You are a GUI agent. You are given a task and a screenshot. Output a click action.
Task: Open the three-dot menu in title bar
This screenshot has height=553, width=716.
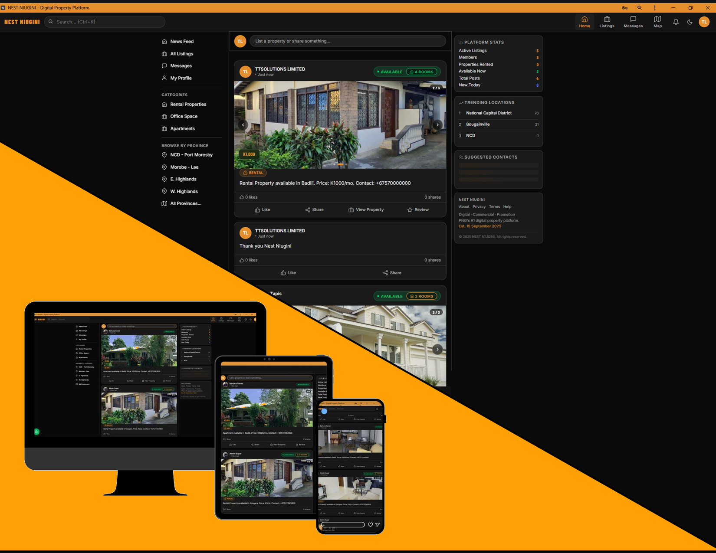pos(655,8)
